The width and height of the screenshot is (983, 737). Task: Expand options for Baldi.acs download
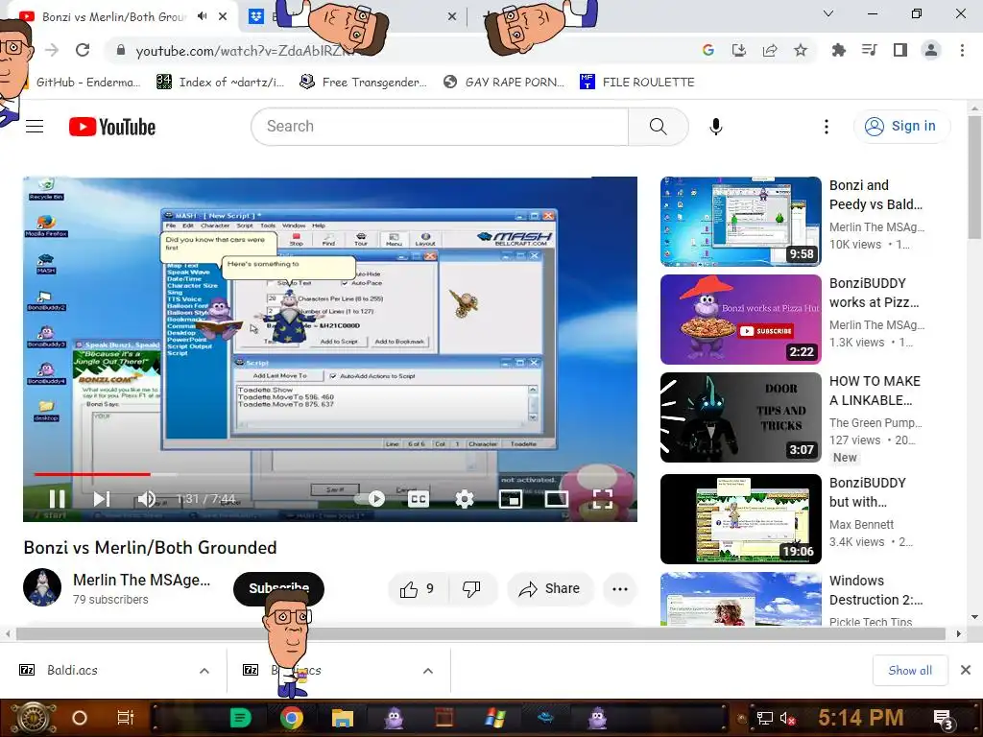204,671
